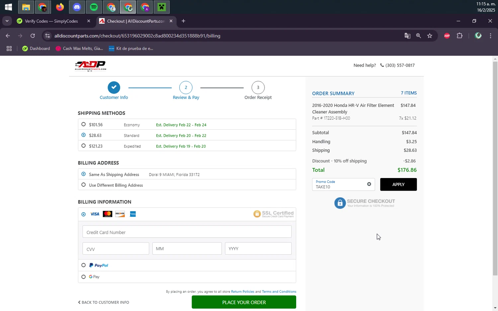Click the total amount $176.86

pos(407,170)
